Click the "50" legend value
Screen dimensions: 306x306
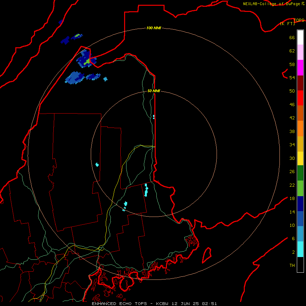292,91
